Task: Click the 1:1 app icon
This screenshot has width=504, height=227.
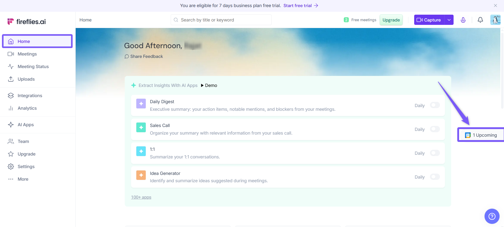Action: coord(141,151)
